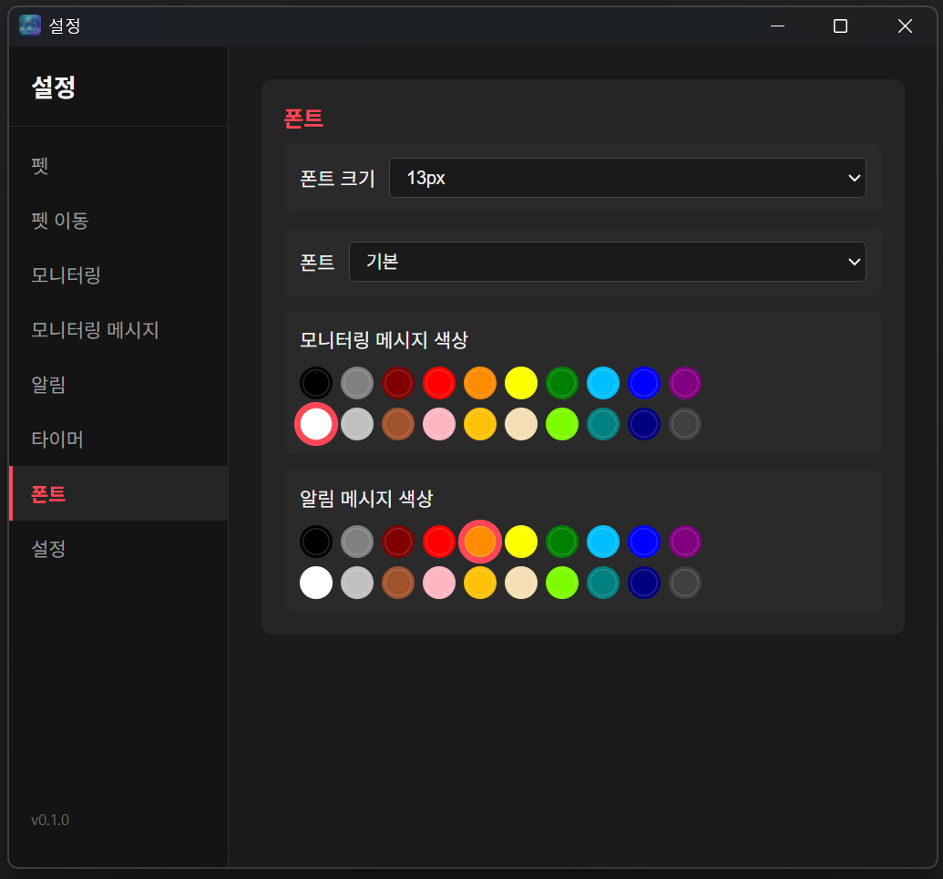943x879 pixels.
Task: Click the 알림 메시지 색상 label
Action: 366,499
